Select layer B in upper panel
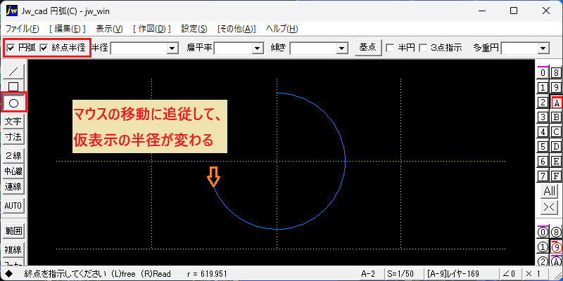This screenshot has width=563, height=281. (556, 117)
